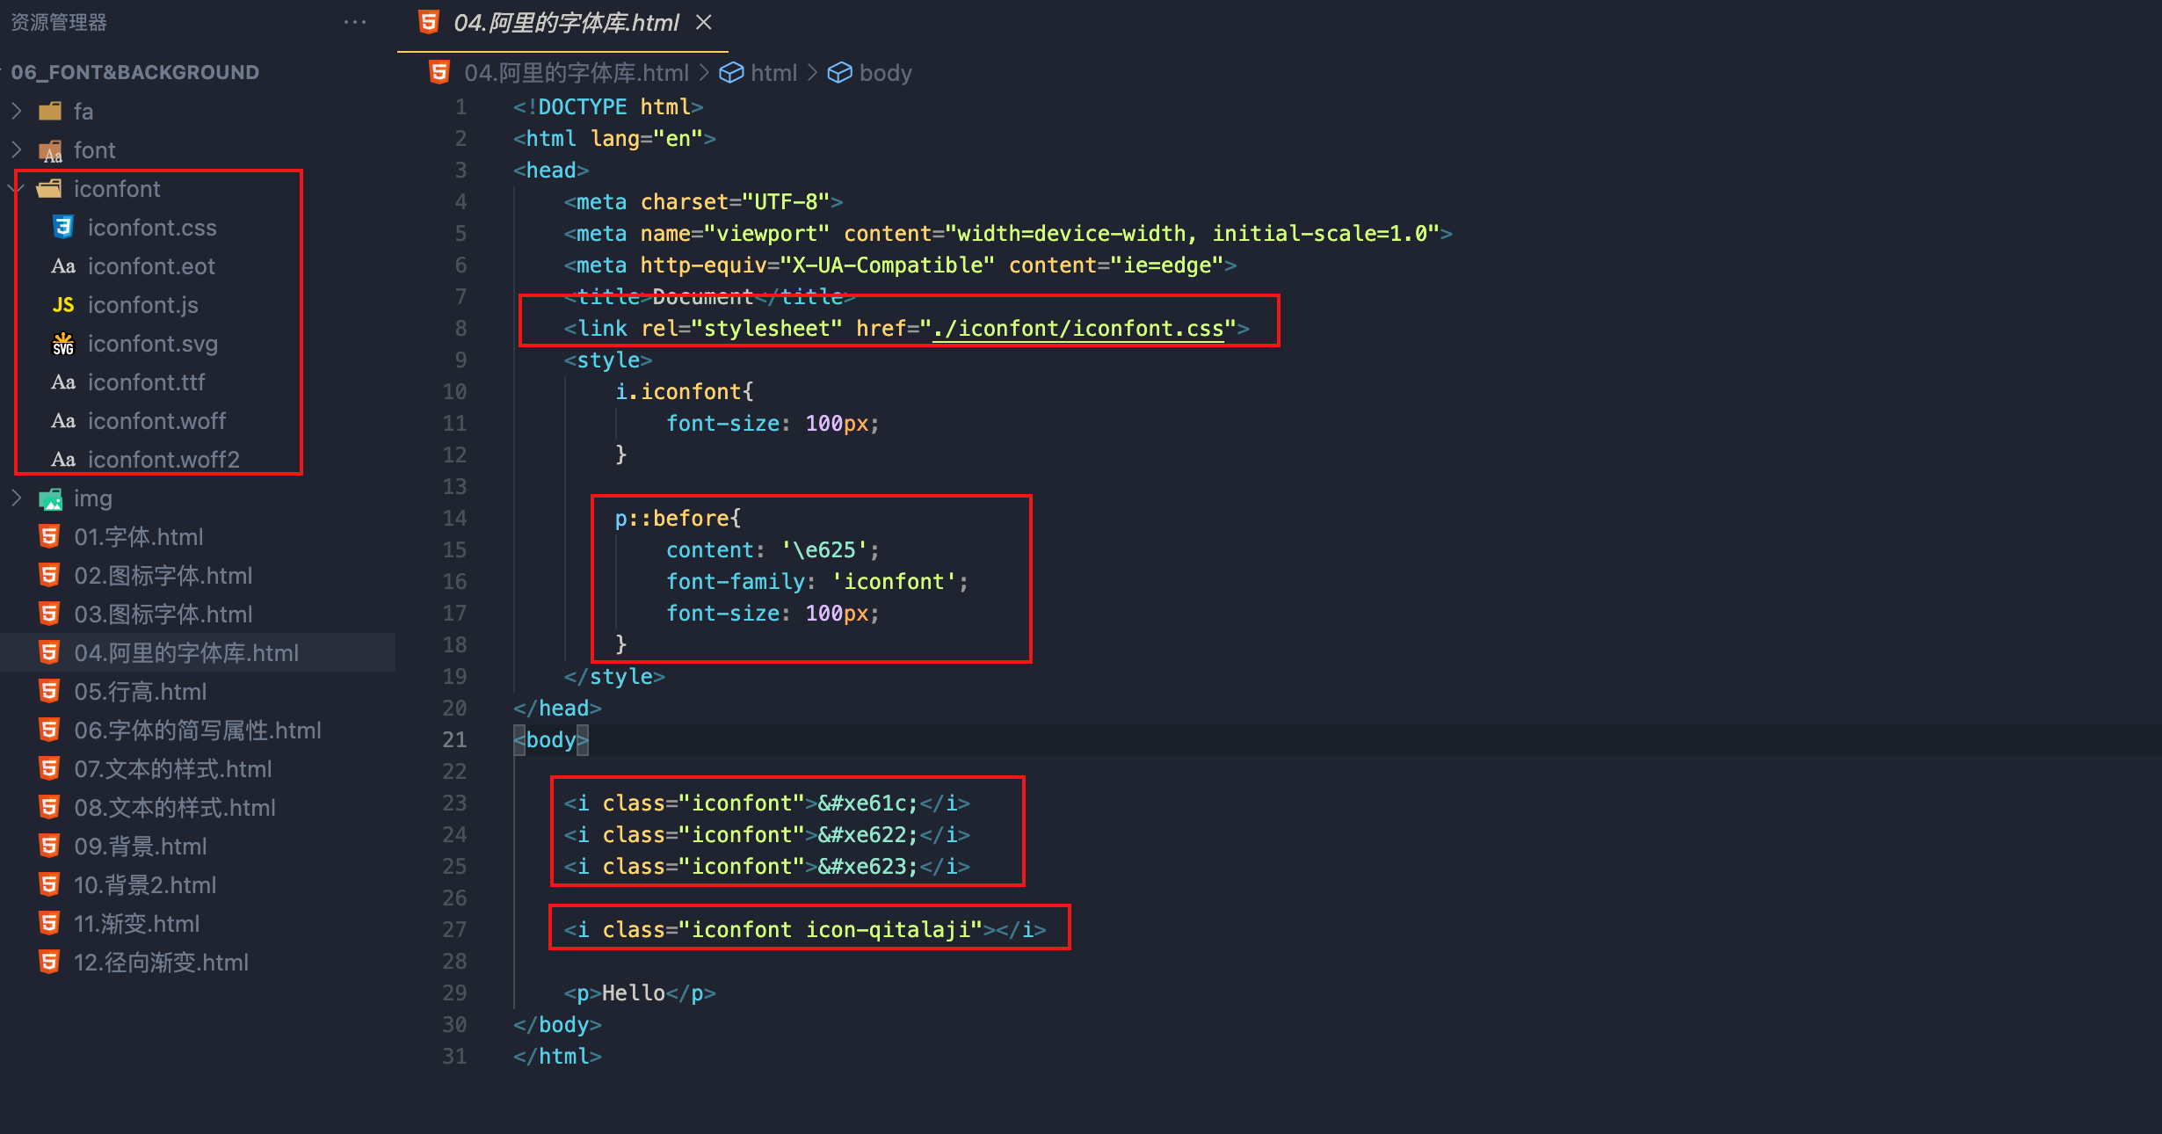The image size is (2162, 1134).
Task: Open iconfont.svg in the explorer
Action: [153, 344]
